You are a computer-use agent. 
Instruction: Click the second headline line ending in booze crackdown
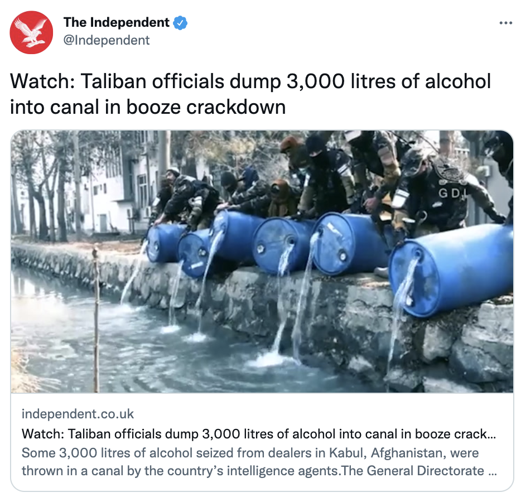[x=148, y=107]
